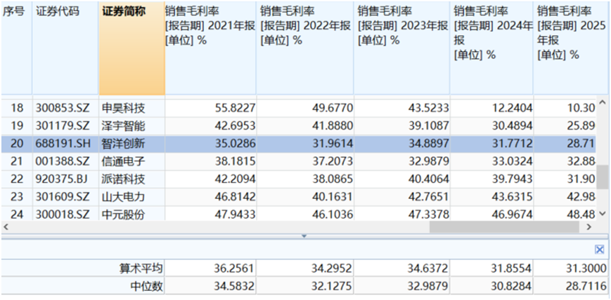Close the statistics panel with the X icon
This screenshot has height=300, width=611.
[600, 250]
